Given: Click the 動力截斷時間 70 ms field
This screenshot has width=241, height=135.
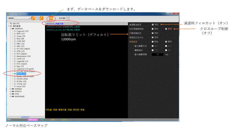Looking at the screenshot, I should (x=158, y=54).
